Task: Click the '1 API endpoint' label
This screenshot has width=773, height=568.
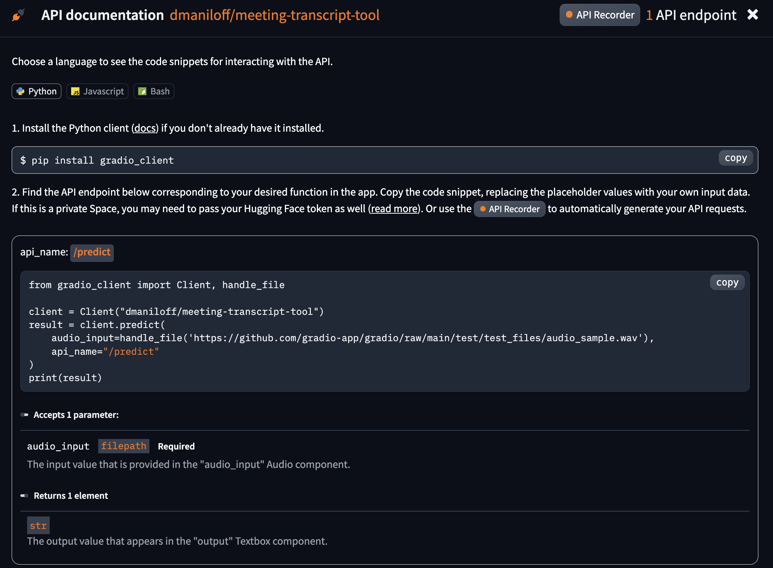Action: click(x=691, y=15)
